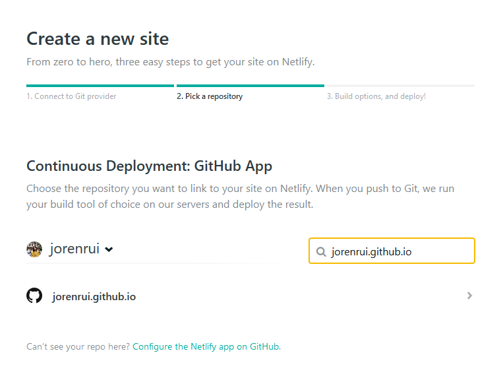Click the jorenrui account name

[74, 249]
